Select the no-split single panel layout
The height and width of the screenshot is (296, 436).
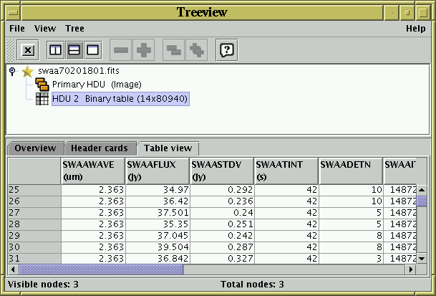tap(92, 50)
